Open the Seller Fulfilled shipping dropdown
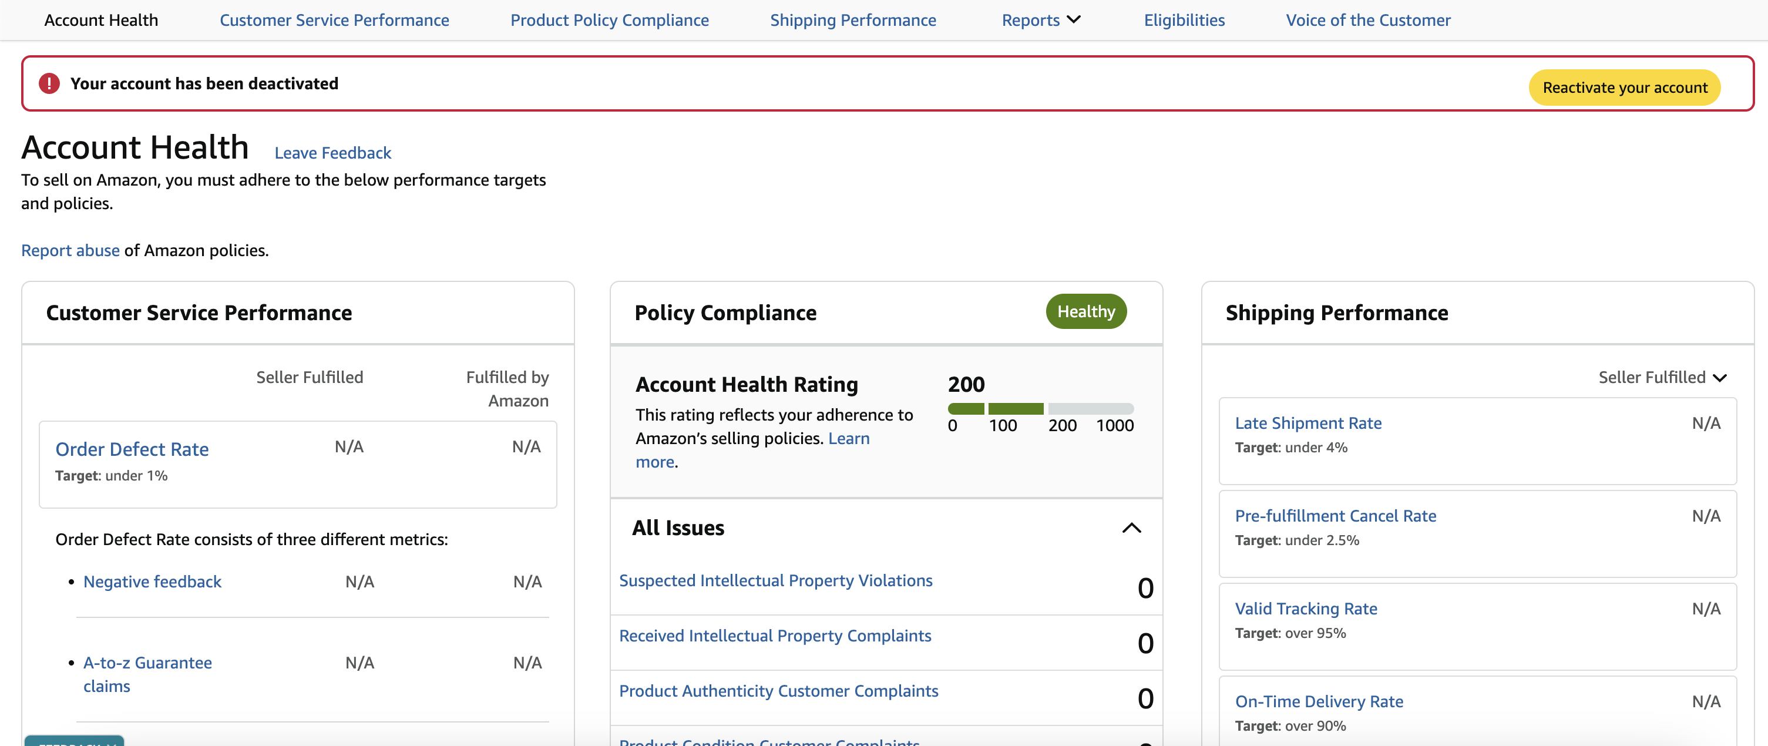The image size is (1768, 746). (1662, 378)
